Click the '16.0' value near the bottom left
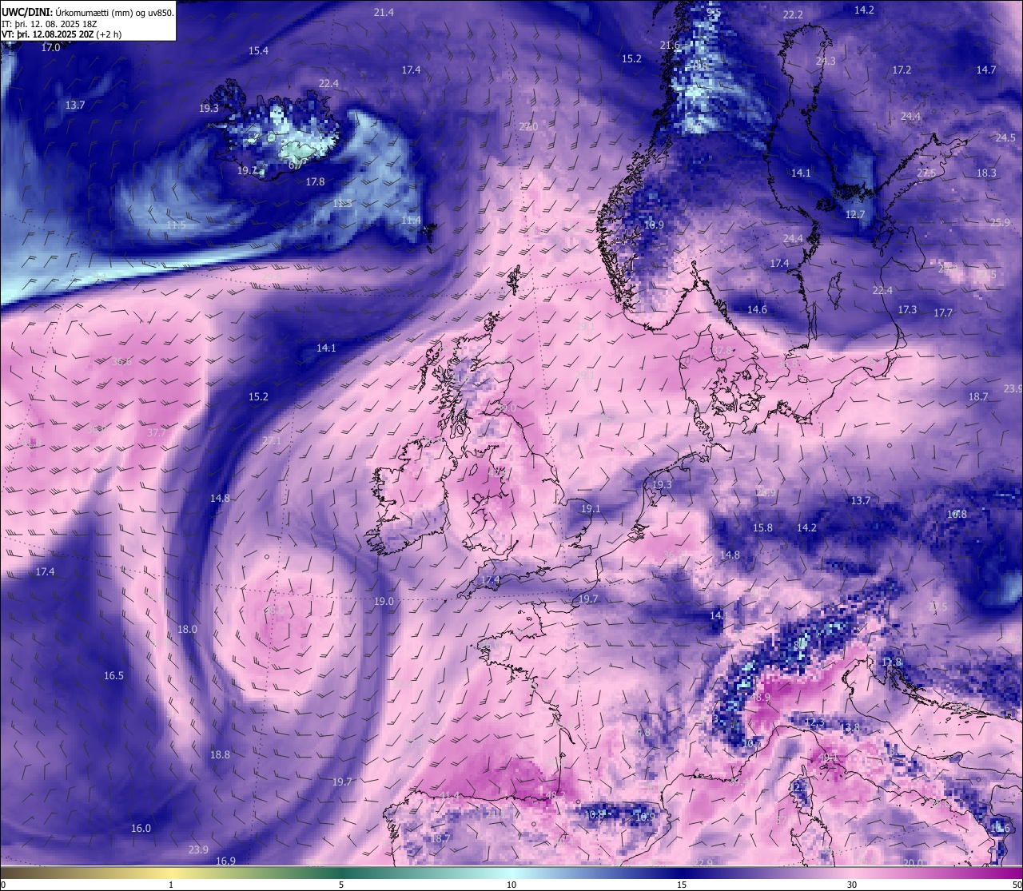This screenshot has width=1023, height=891. click(141, 829)
